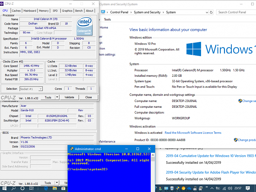Click the battery status tray icon
The width and height of the screenshot is (256, 192).
coord(218,188)
